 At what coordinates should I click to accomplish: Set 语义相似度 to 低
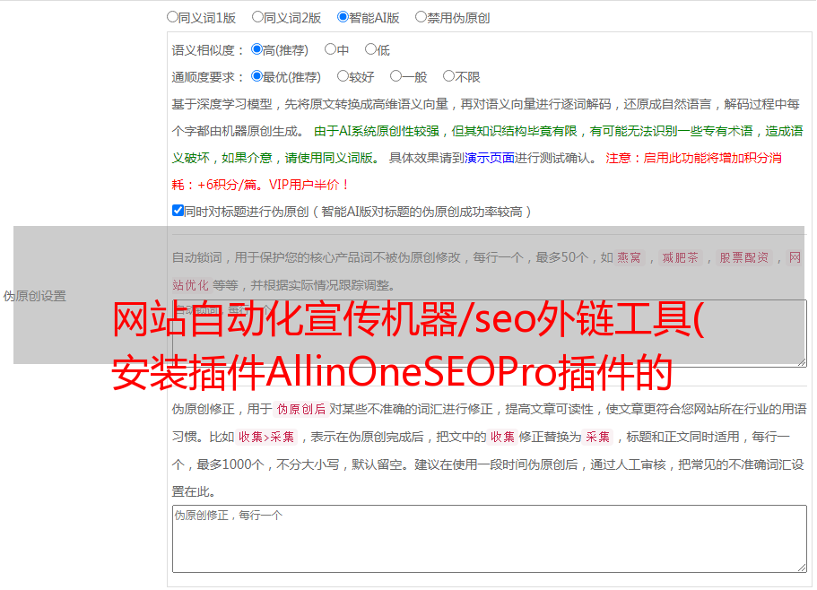pyautogui.click(x=370, y=49)
